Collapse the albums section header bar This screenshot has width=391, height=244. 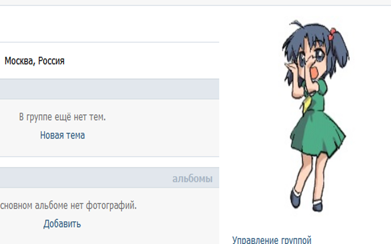click(109, 178)
